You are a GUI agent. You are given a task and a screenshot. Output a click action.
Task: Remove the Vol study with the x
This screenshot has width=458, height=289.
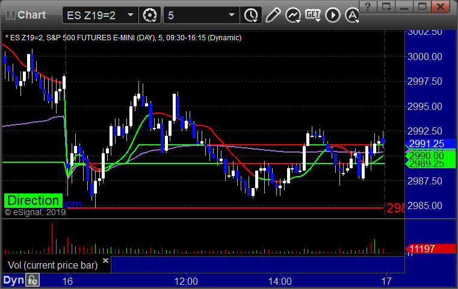(x=106, y=260)
